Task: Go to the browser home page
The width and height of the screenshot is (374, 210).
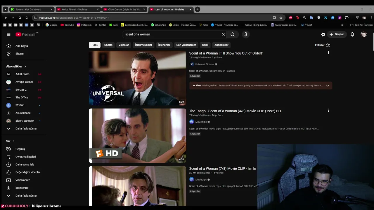Action: [27, 17]
